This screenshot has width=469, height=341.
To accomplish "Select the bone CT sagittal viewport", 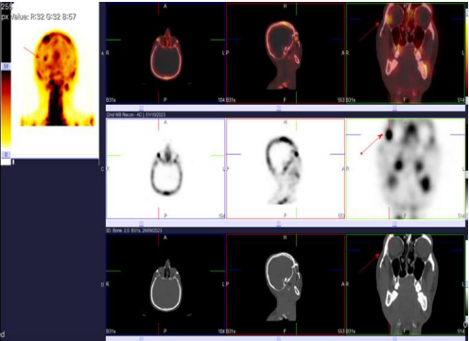I will [x=286, y=284].
